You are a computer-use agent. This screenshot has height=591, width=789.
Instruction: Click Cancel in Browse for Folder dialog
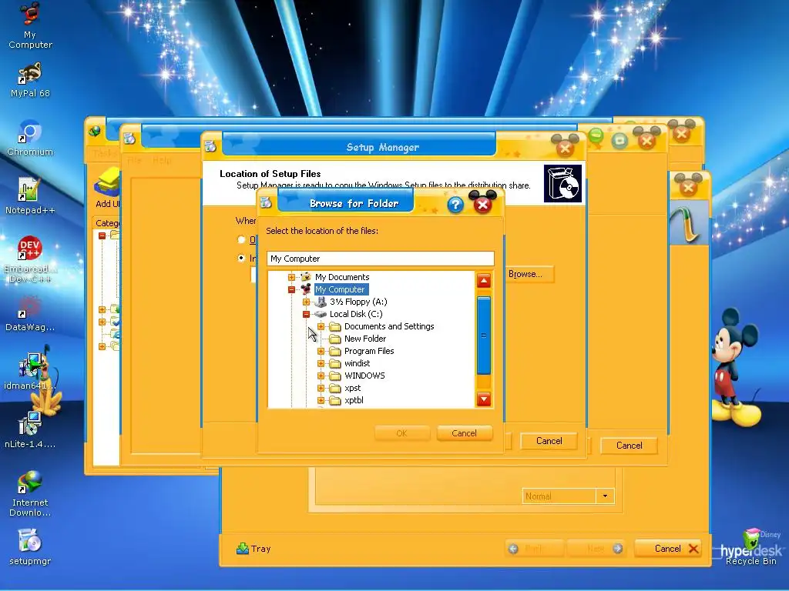pos(464,433)
